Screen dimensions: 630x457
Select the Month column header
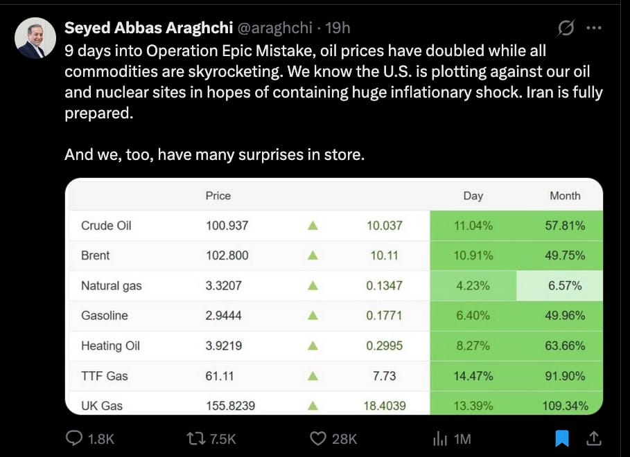(x=565, y=196)
